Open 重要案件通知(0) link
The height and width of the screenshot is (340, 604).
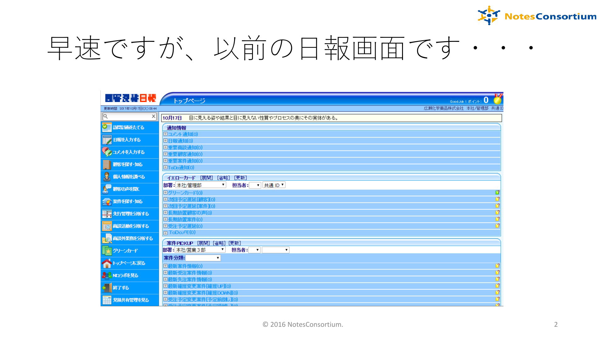click(x=185, y=161)
